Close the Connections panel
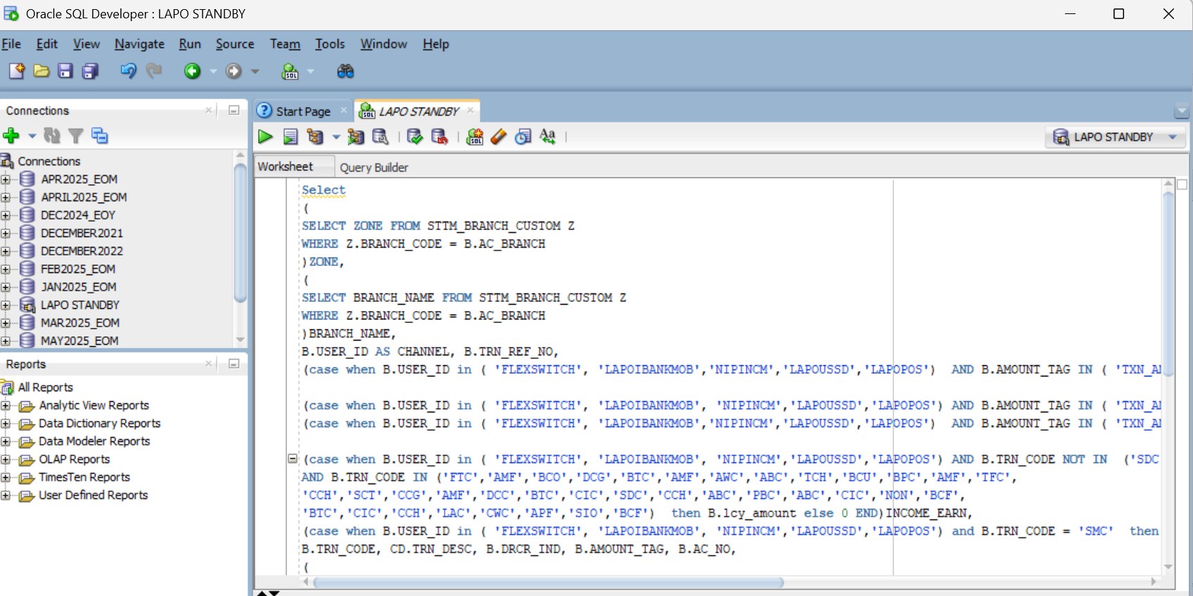Viewport: 1193px width, 596px height. (208, 110)
